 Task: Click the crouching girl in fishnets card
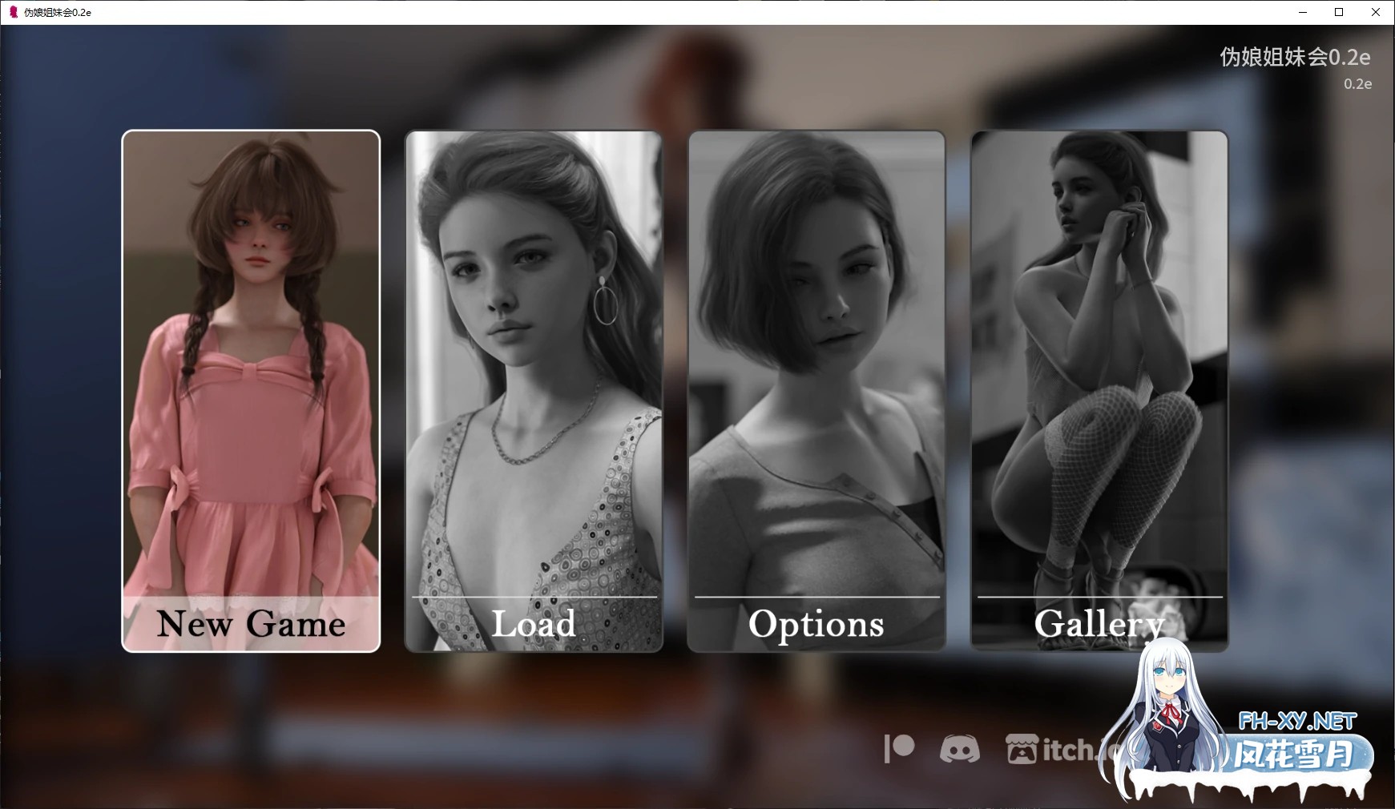click(x=1099, y=360)
